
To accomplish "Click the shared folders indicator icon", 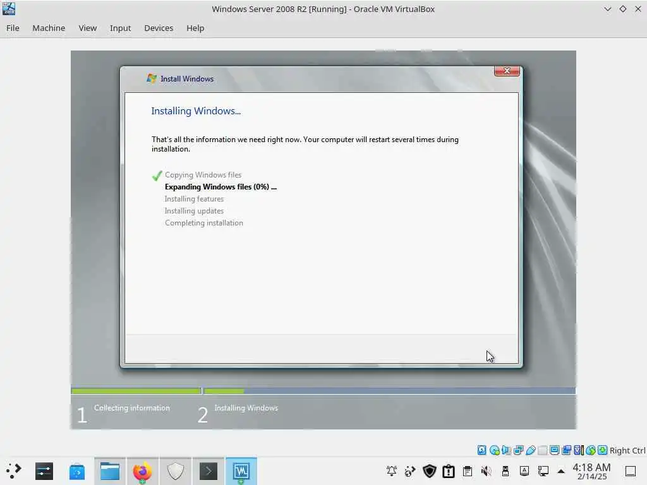I will click(543, 450).
